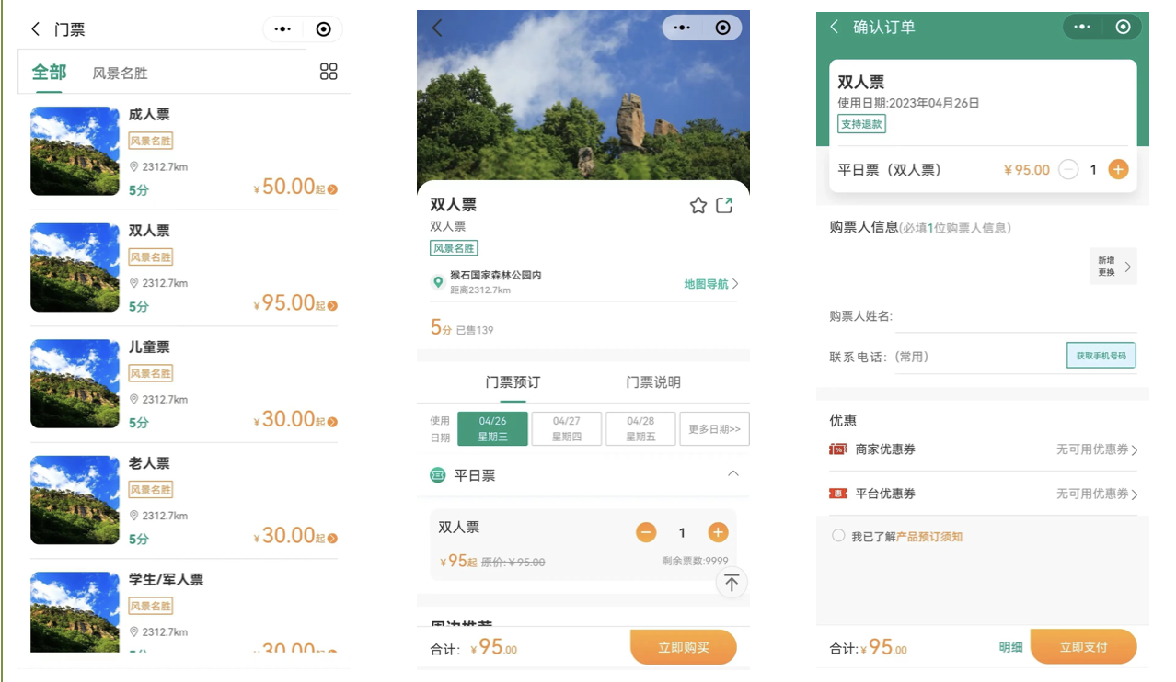This screenshot has height=682, width=1176.
Task: Go back from the 确认订单 page
Action: pos(835,27)
